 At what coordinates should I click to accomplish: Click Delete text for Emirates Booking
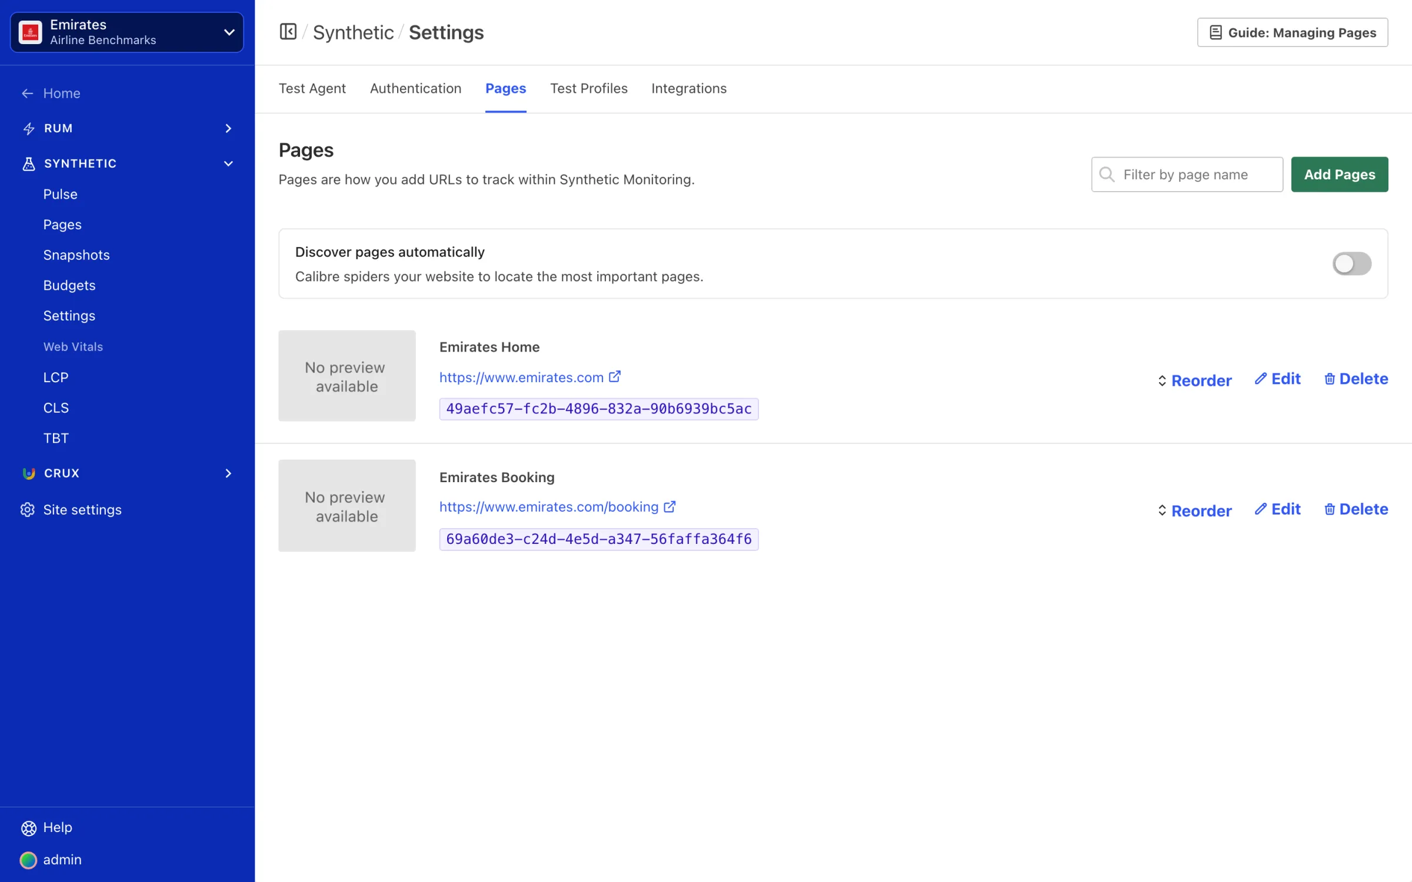point(1363,509)
